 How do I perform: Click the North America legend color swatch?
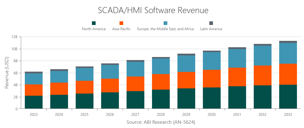tap(94, 23)
